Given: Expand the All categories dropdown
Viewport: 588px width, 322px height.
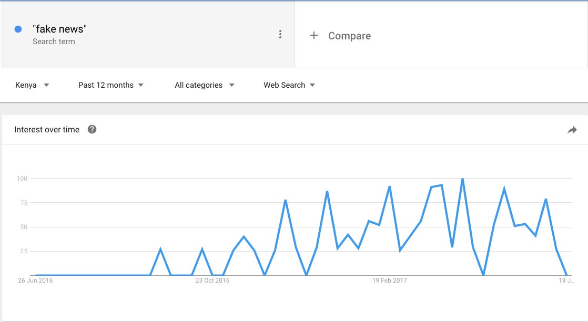Looking at the screenshot, I should 205,85.
